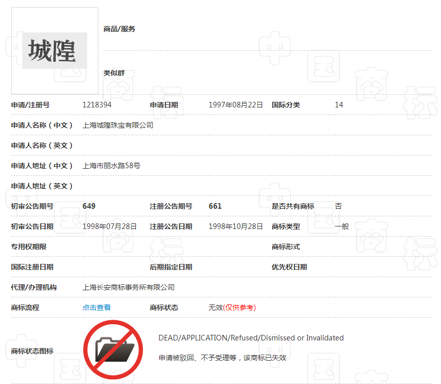This screenshot has width=441, height=384.
Task: Click the crossed-out folder status graphic
Action: (x=114, y=349)
